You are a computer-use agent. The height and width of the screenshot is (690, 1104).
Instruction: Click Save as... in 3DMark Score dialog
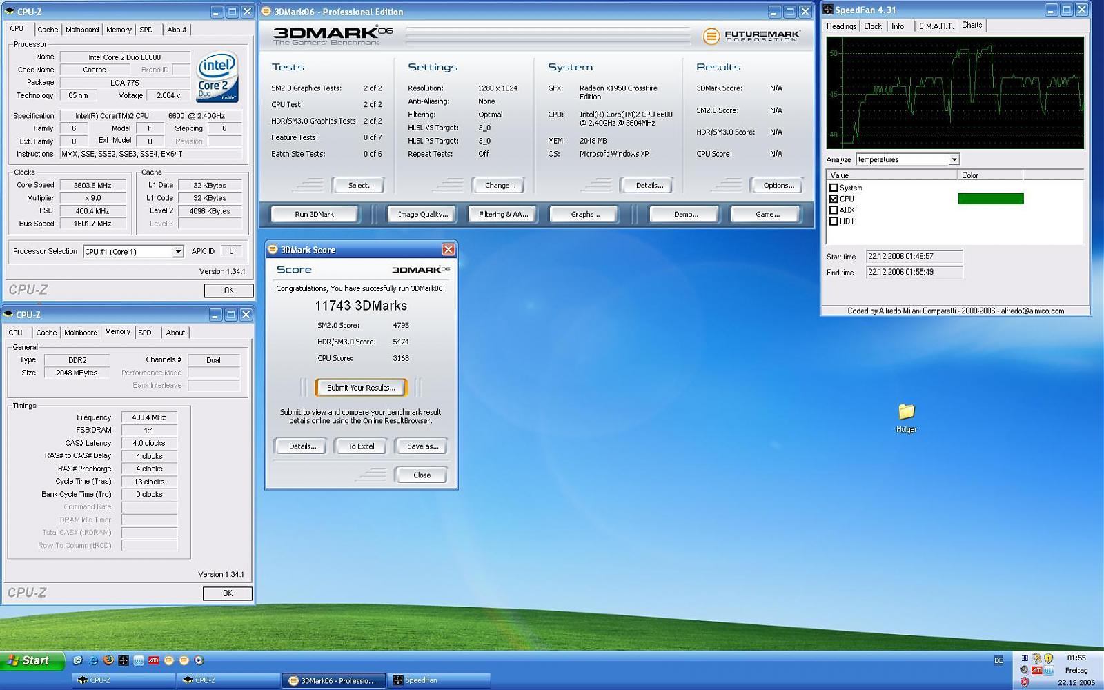coord(422,446)
